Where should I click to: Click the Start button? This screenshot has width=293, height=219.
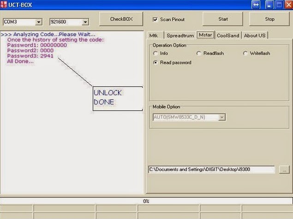click(x=223, y=19)
